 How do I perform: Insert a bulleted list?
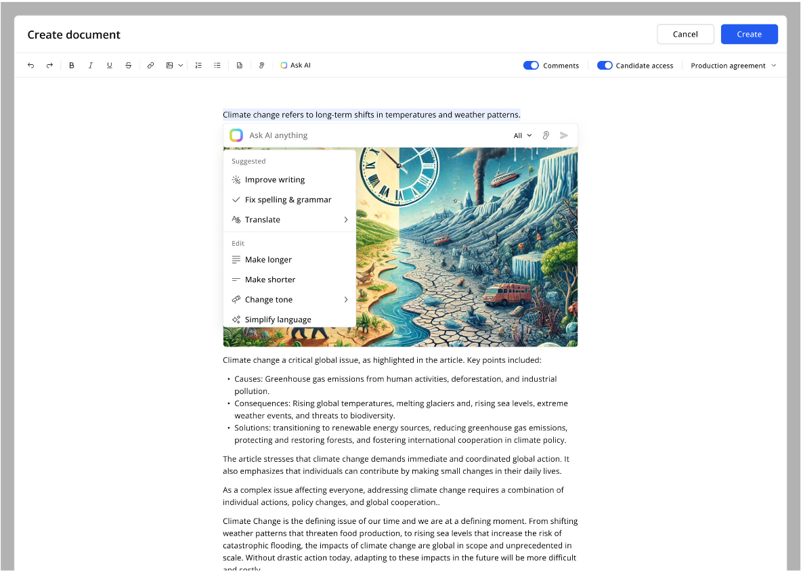(217, 66)
